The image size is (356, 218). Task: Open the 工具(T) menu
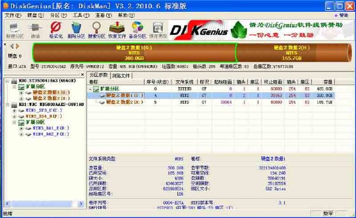[x=81, y=15]
